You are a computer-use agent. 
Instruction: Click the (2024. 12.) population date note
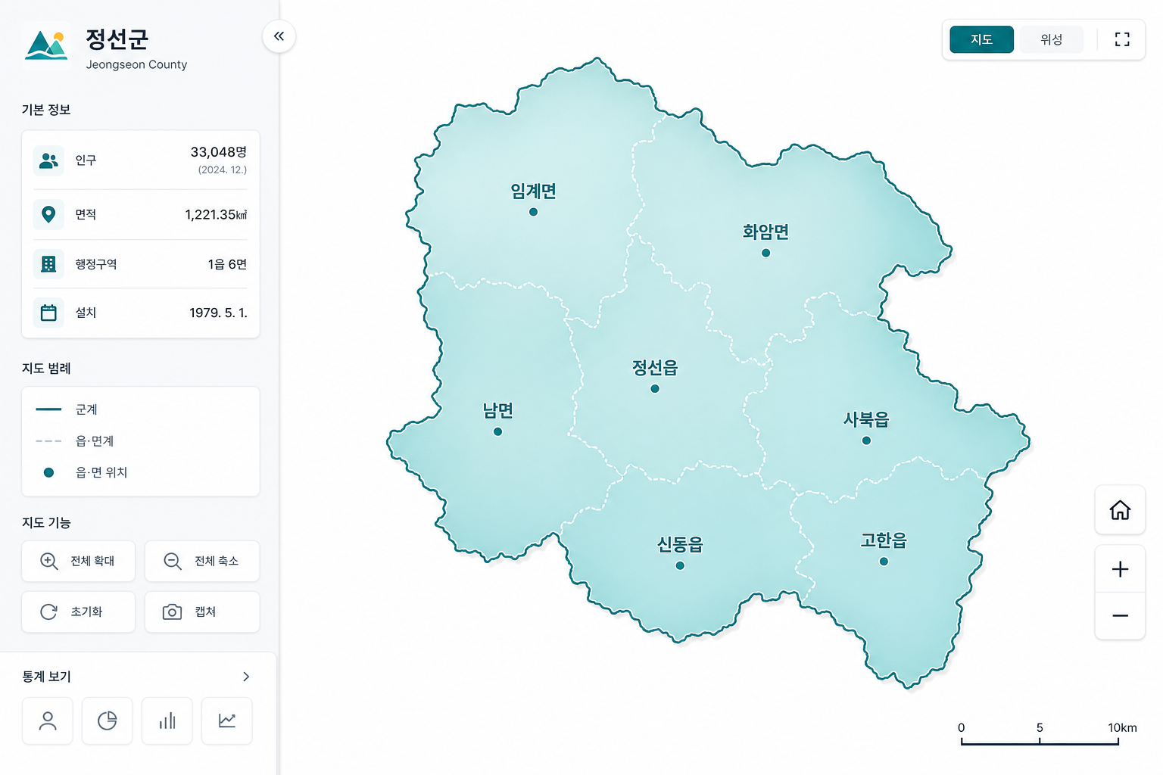click(x=223, y=170)
